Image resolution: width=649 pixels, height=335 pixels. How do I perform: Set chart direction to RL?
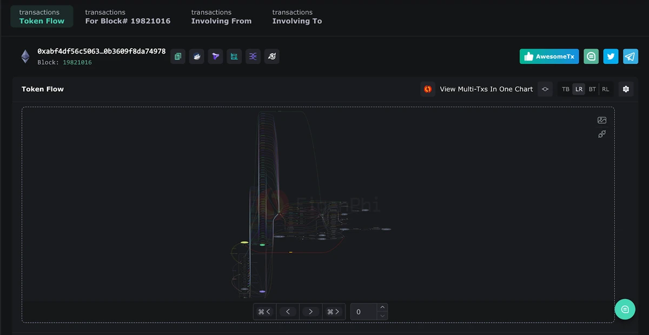coord(606,89)
